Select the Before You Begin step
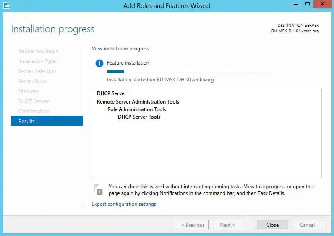 (38, 51)
